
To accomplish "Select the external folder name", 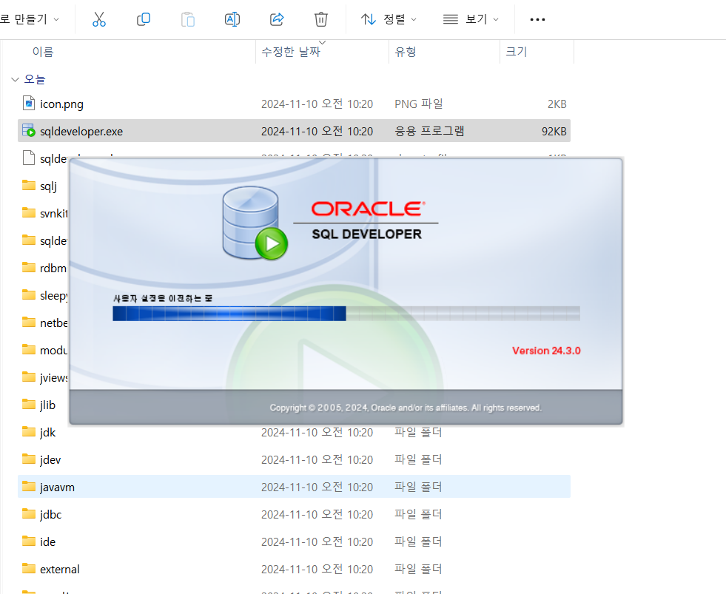I will (60, 569).
